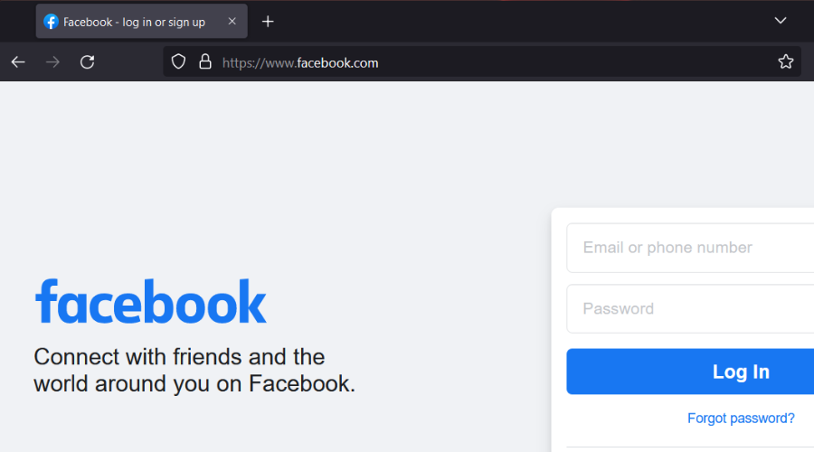Click empty tab strip space beside new tab button

(525, 22)
